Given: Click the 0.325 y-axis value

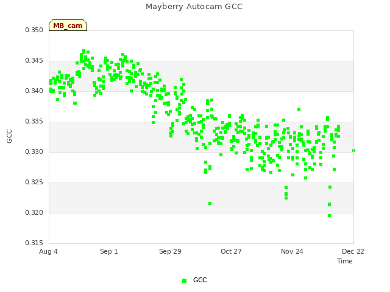Looking at the screenshot, I should [34, 182].
